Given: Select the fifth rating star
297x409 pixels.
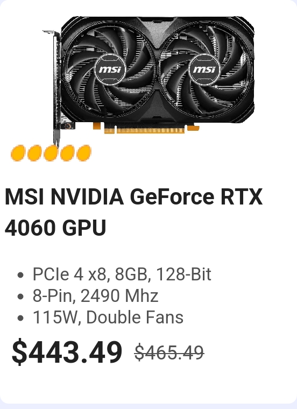Looking at the screenshot, I should pos(84,153).
